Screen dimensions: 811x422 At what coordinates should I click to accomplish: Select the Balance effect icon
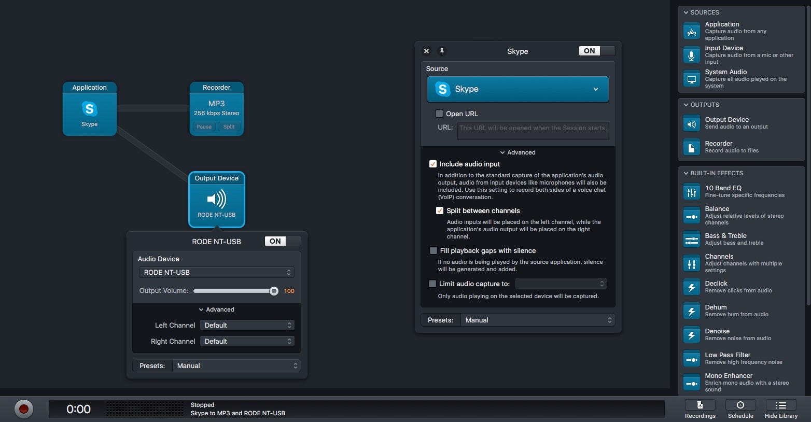[692, 216]
